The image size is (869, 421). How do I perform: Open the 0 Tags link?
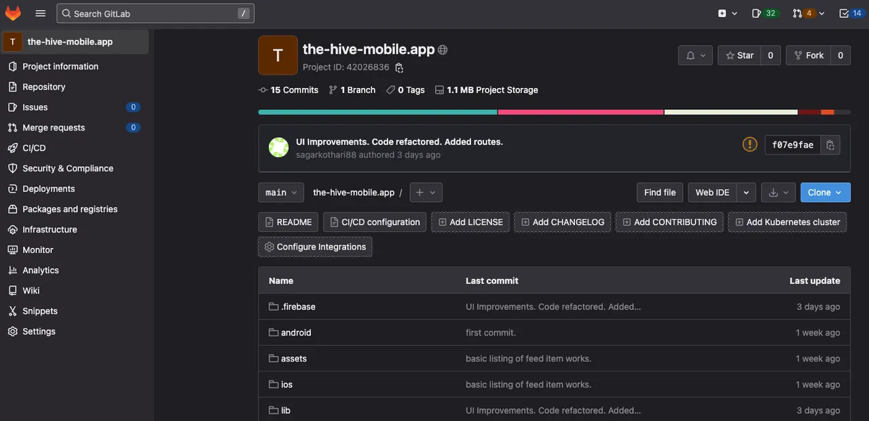pos(405,89)
